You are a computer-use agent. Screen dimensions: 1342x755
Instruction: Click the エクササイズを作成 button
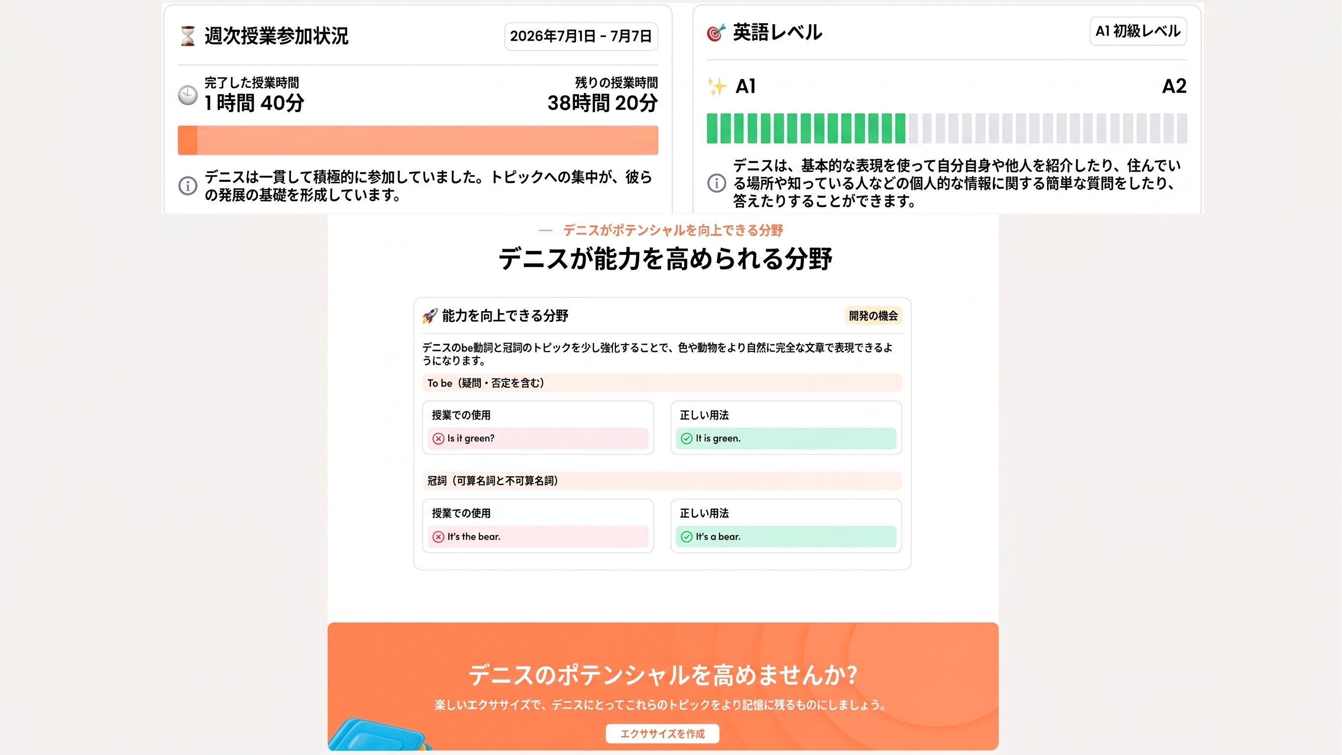pyautogui.click(x=662, y=734)
